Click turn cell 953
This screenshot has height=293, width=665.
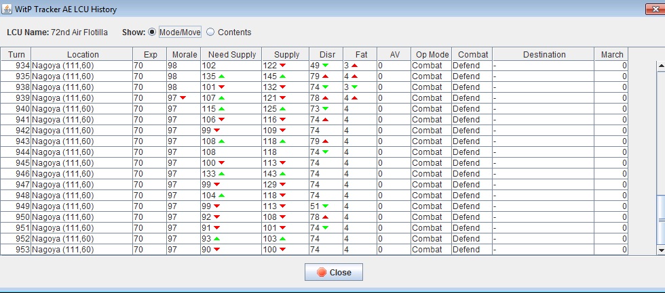click(16, 250)
